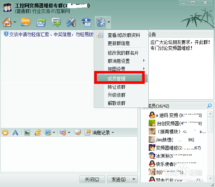215x187 pixels.
Task: Select 修改我的群名片
Action: (123, 53)
